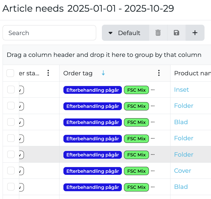The height and width of the screenshot is (199, 211).
Task: Click the sort arrow on Order tag
Action: coord(103,73)
